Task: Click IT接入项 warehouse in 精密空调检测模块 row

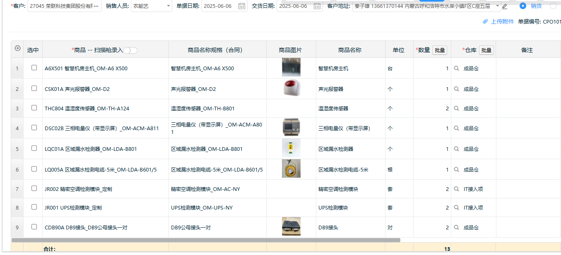Action: click(473, 189)
